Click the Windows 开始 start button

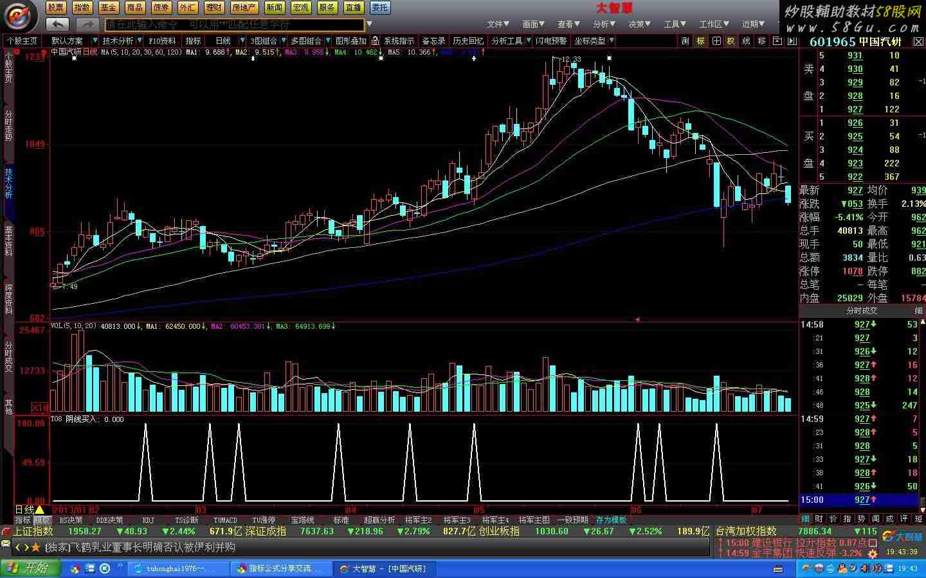point(30,568)
